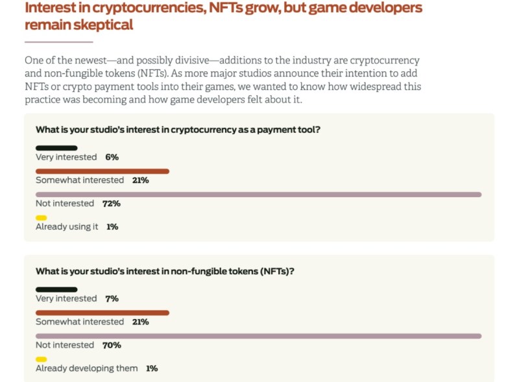Click the intro paragraph about NFTs and crypto
This screenshot has height=382, width=519.
point(223,80)
